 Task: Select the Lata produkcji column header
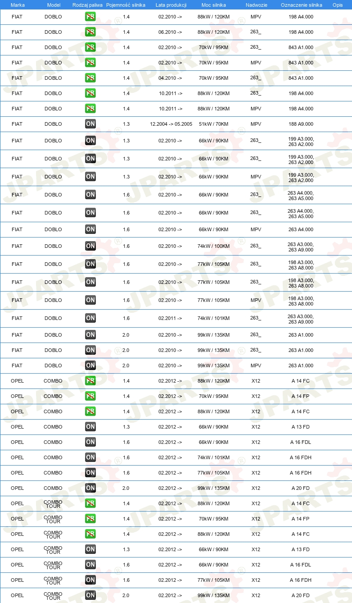(x=171, y=5)
